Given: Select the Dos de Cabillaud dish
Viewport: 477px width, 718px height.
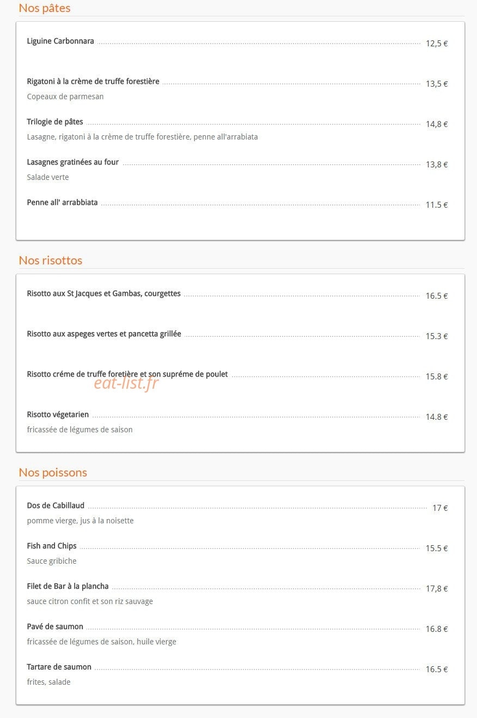Looking at the screenshot, I should (x=56, y=505).
